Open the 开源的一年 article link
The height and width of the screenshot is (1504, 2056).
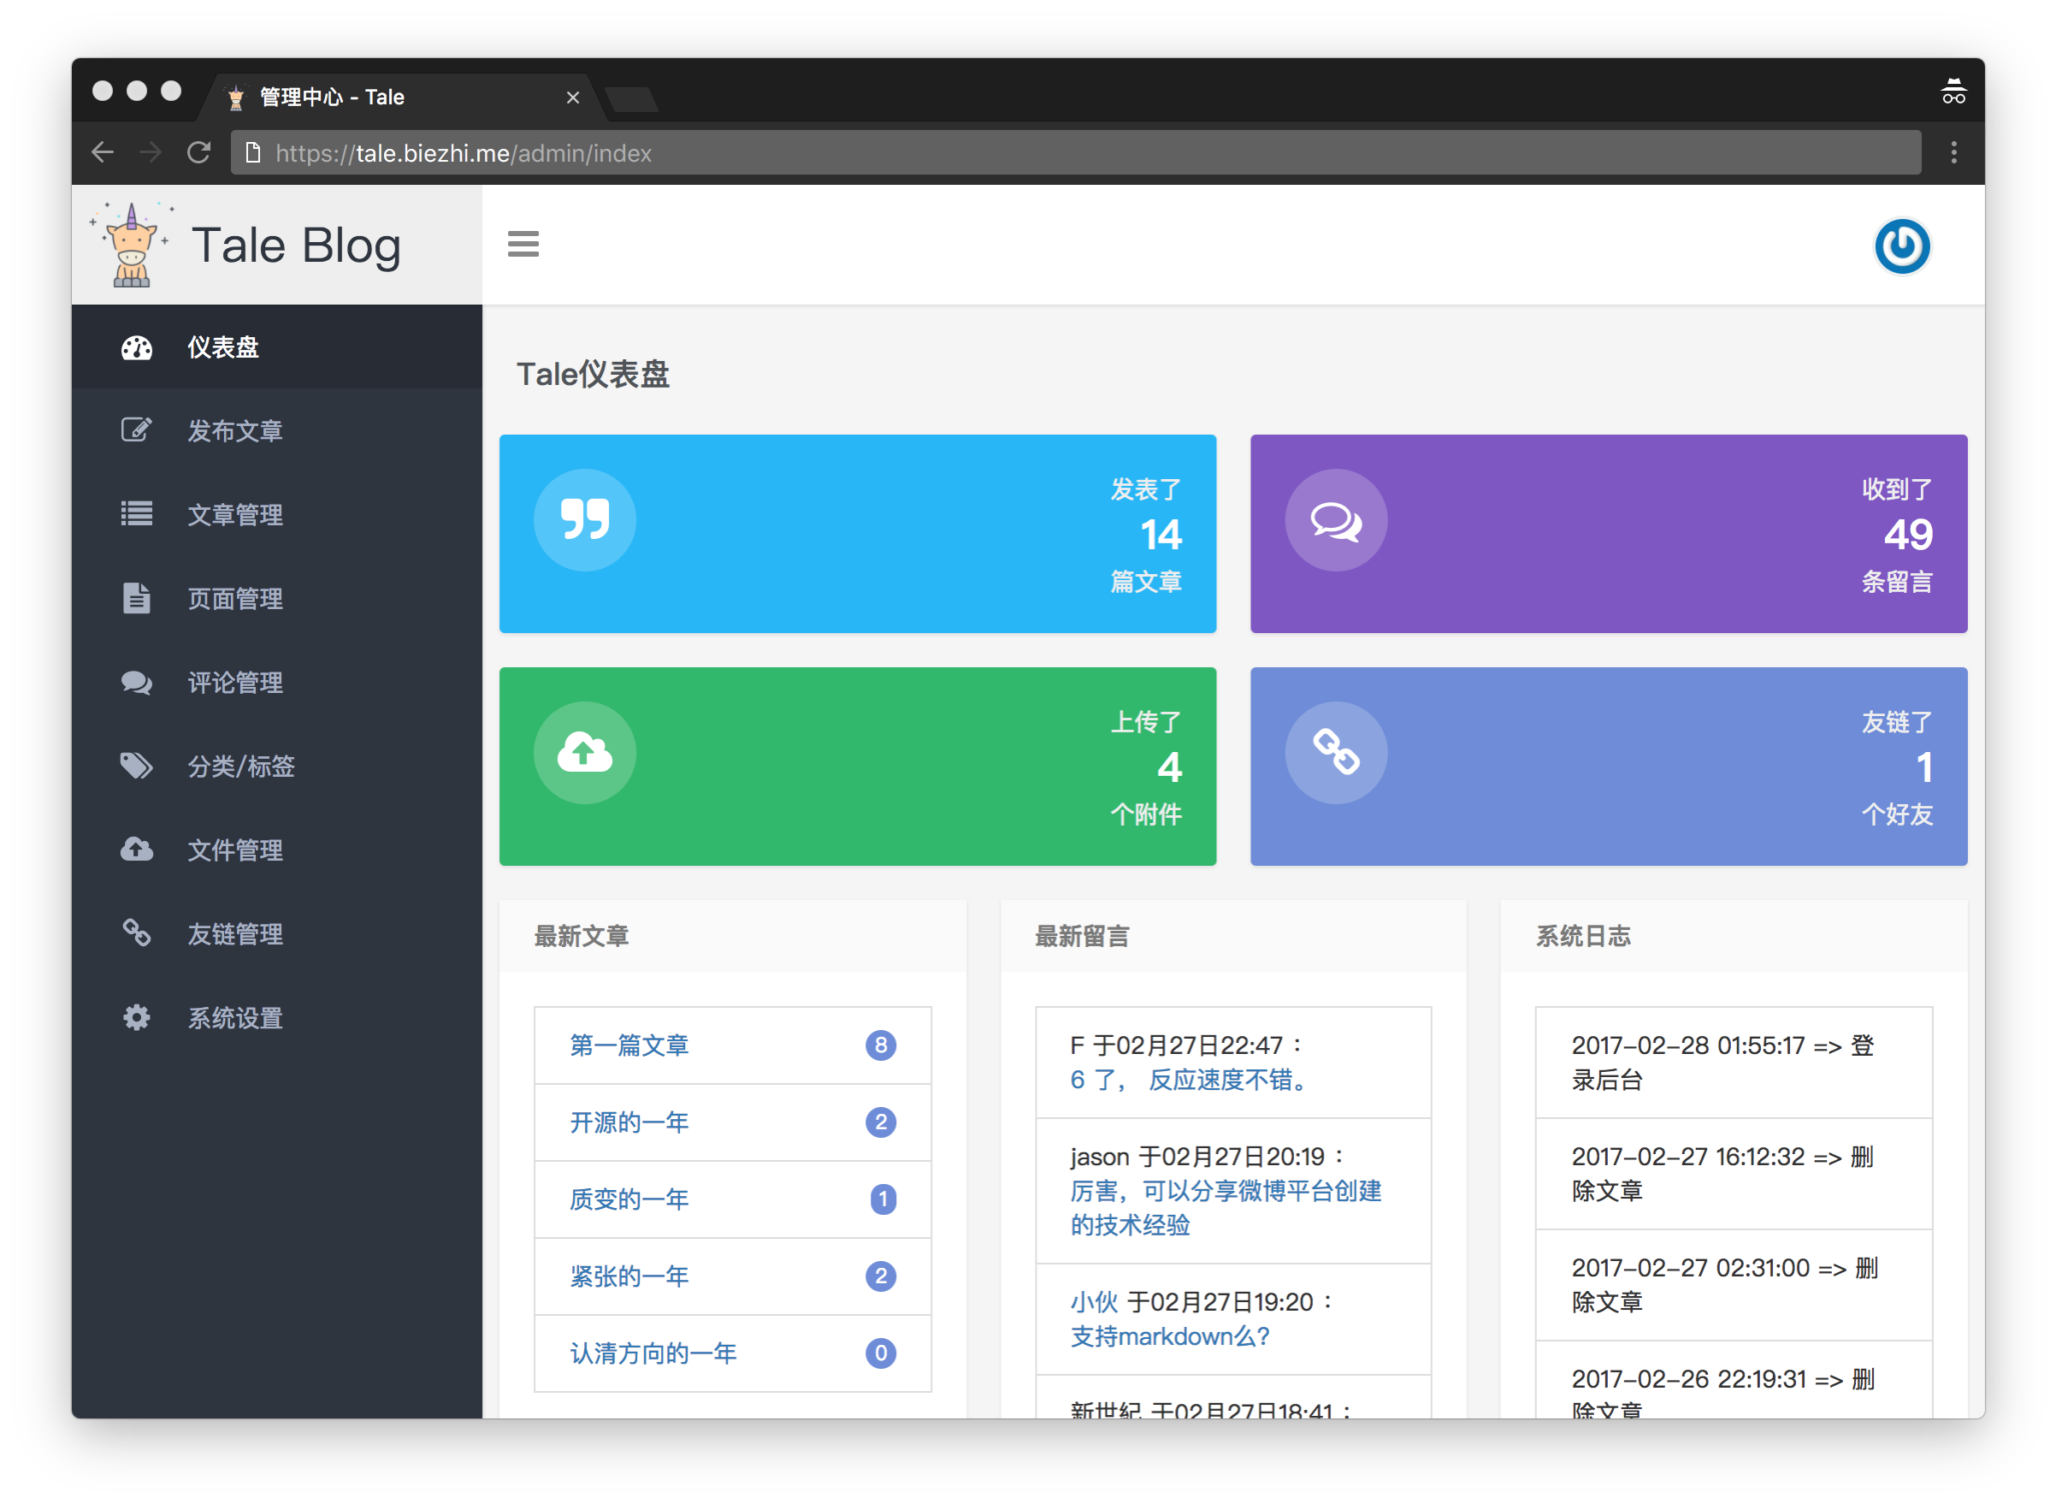point(629,1122)
